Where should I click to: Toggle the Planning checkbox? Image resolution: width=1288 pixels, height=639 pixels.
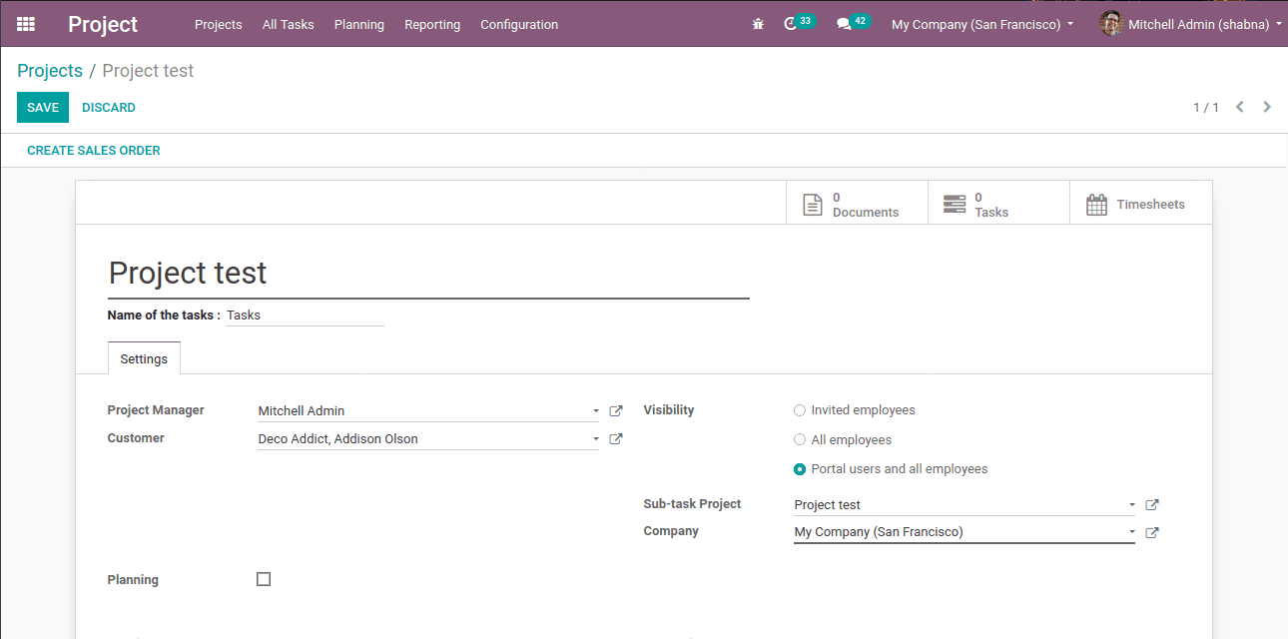click(x=264, y=579)
